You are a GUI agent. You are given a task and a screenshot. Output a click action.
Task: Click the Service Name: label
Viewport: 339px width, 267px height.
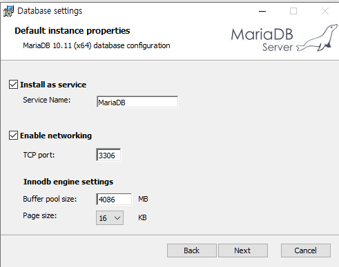pos(47,100)
